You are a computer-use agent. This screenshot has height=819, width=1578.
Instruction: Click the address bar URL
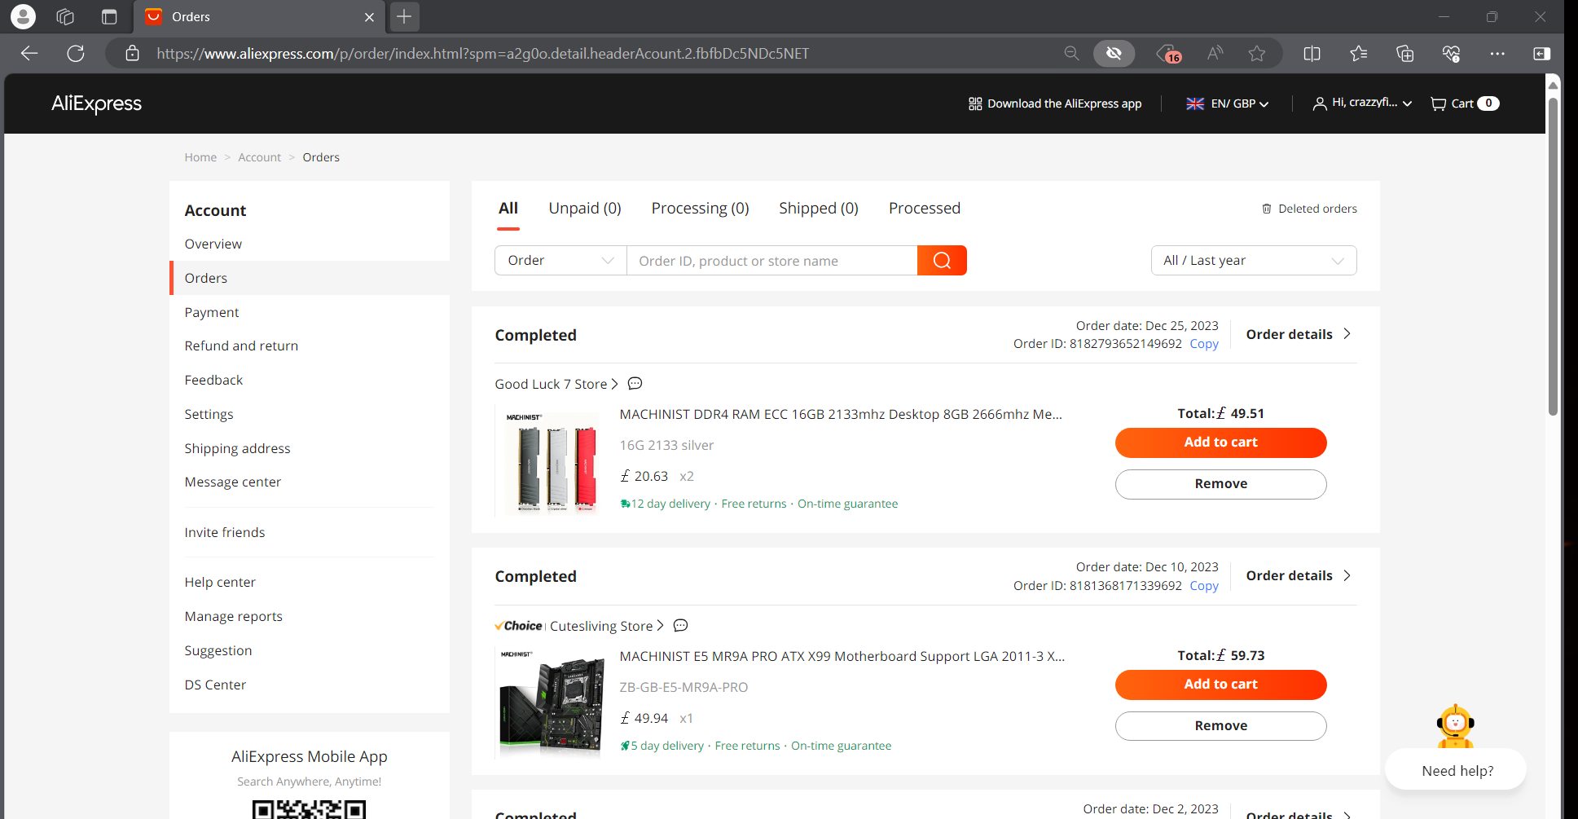tap(482, 54)
